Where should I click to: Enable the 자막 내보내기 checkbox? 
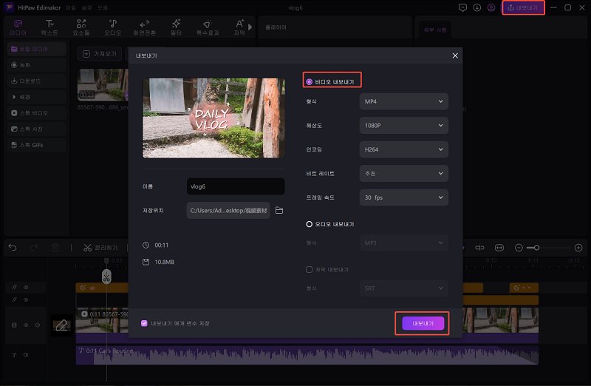pyautogui.click(x=309, y=269)
